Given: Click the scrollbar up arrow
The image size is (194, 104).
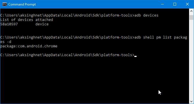Looking at the screenshot, I should coord(191,11).
